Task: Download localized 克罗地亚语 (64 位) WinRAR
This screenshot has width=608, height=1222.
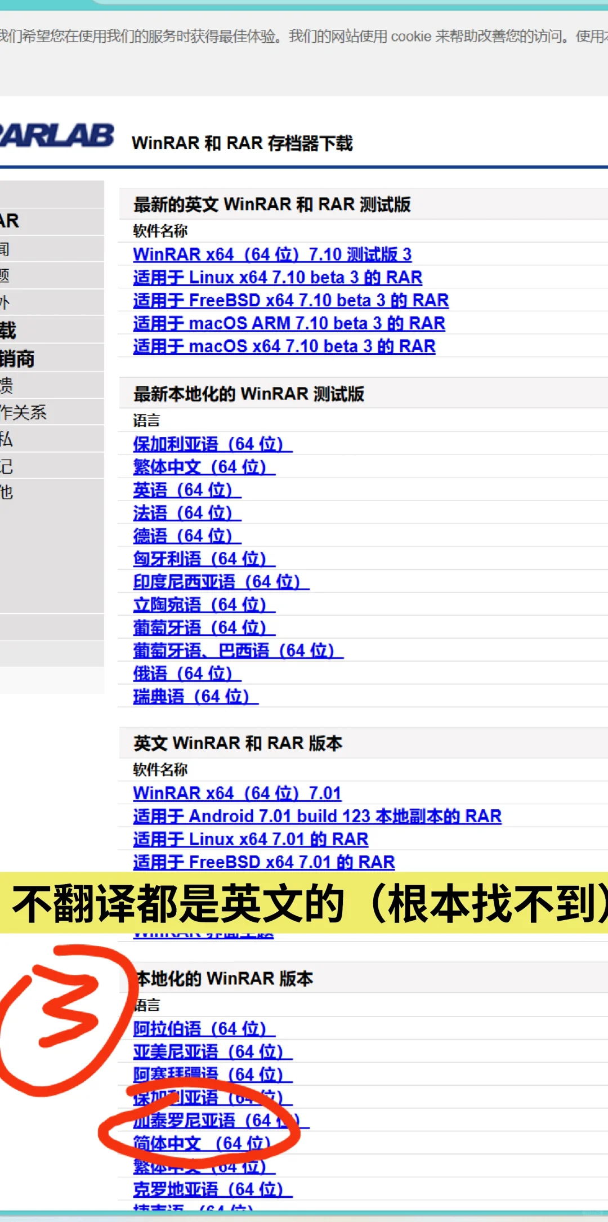Action: coord(213,1189)
